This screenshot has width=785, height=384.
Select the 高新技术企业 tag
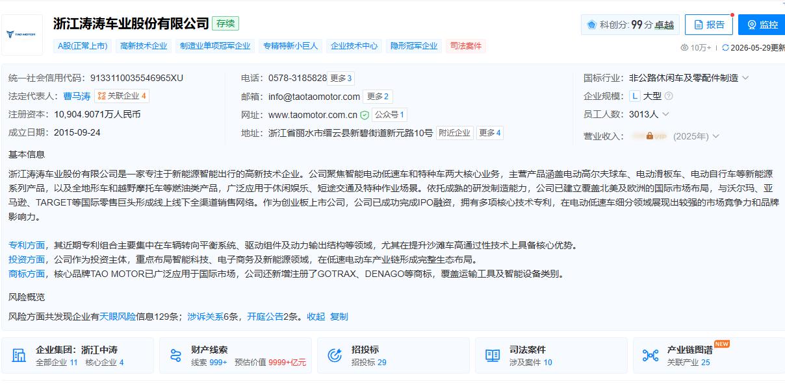click(x=144, y=46)
